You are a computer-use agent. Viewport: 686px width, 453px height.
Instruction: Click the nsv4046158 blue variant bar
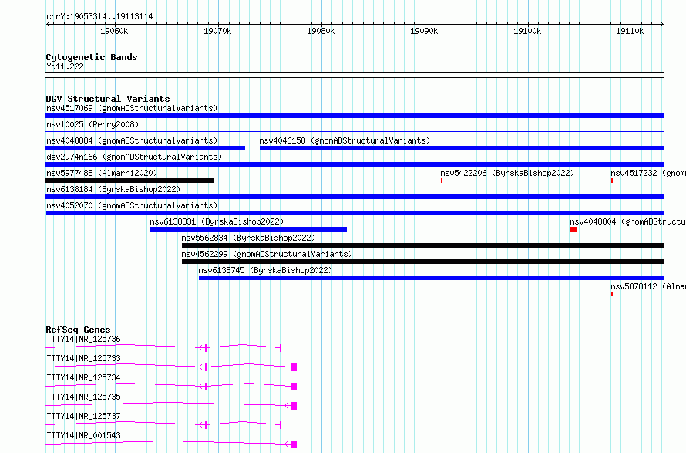(462, 148)
